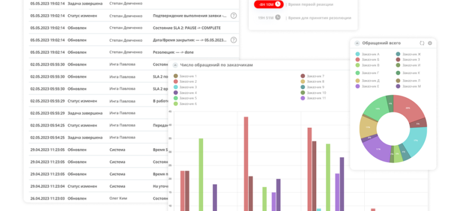Click the refresh icon in Обращений всего widget
Viewport: 460px width, 211px height.
422,43
